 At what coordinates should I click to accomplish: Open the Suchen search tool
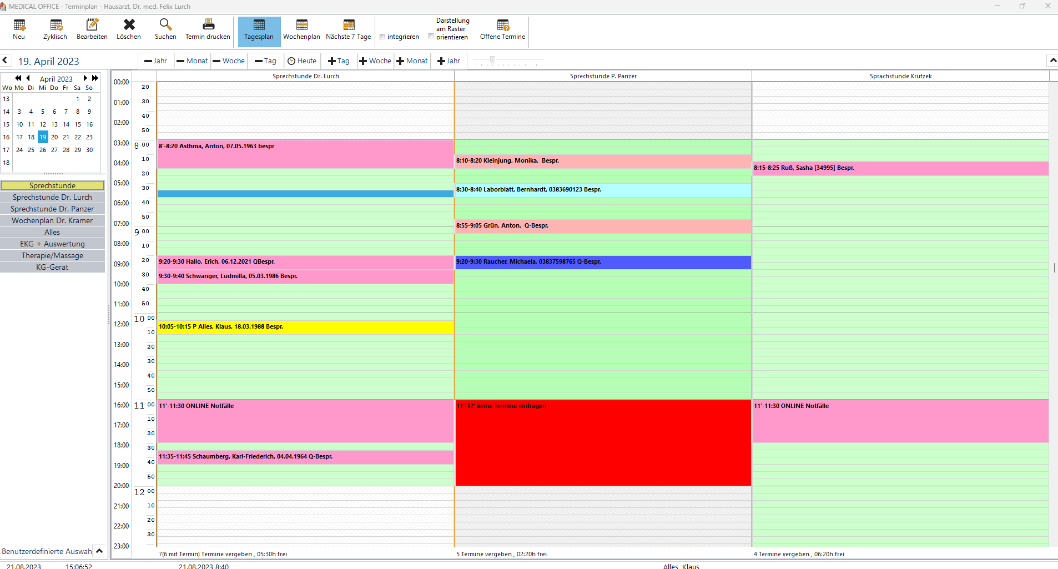pos(165,30)
